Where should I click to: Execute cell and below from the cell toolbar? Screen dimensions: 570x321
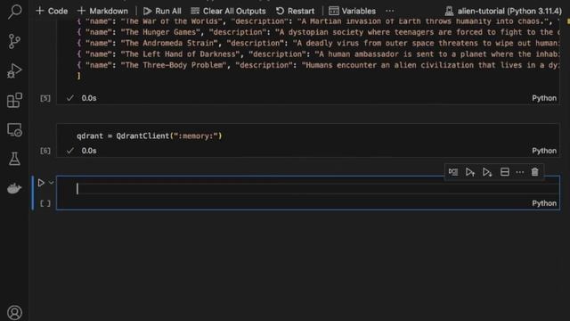(487, 172)
